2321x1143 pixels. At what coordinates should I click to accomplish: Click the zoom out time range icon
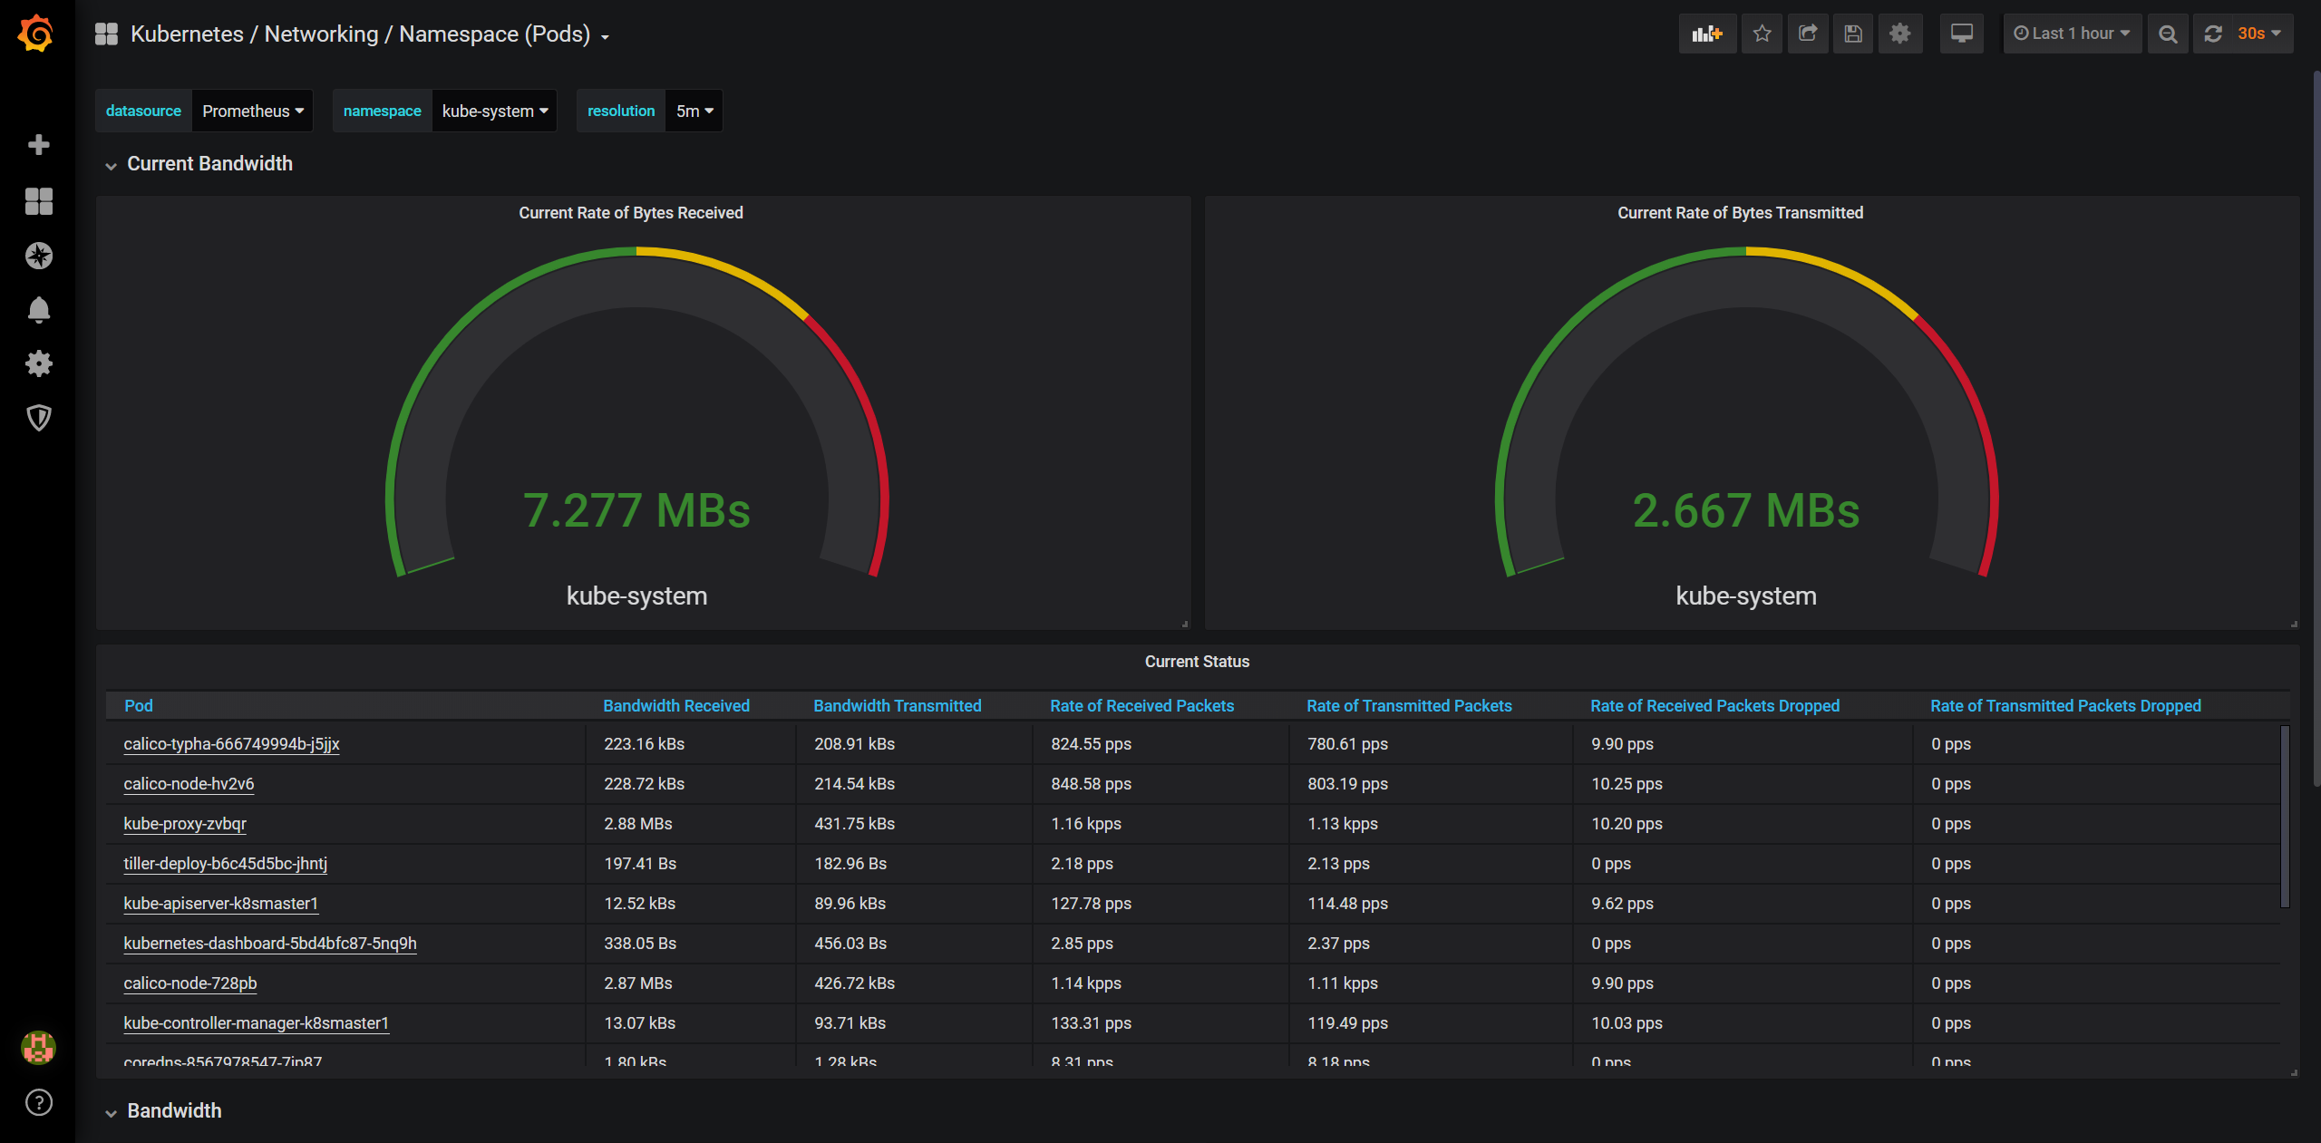[x=2167, y=34]
